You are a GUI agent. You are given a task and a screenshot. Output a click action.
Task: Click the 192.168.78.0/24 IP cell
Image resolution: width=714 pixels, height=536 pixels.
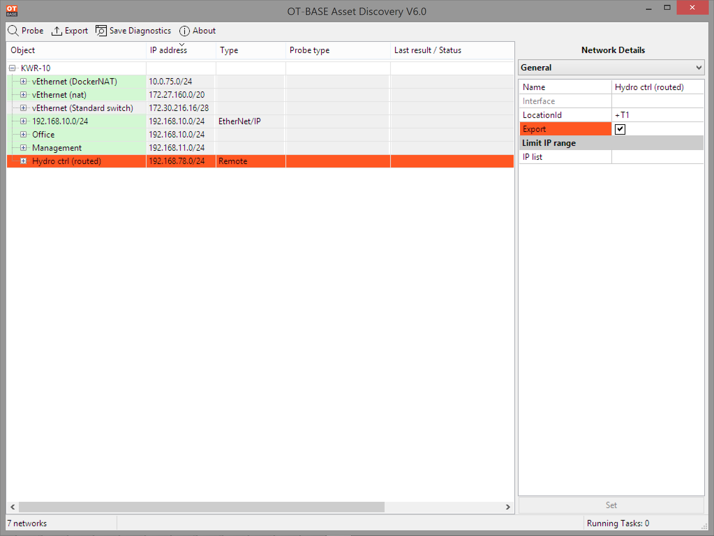click(x=181, y=161)
